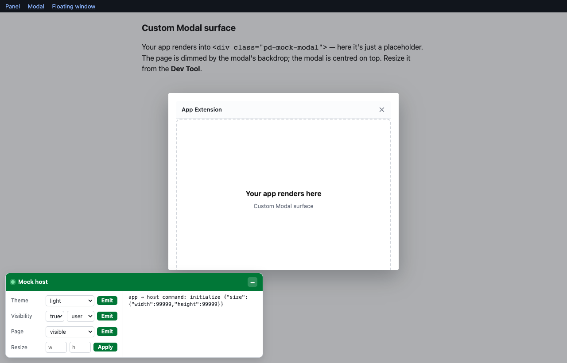Screen dimensions: 567x363
Task: Close the App Extension modal
Action: (382, 110)
